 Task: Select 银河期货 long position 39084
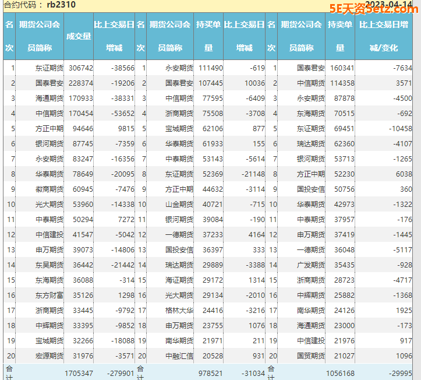coord(213,220)
